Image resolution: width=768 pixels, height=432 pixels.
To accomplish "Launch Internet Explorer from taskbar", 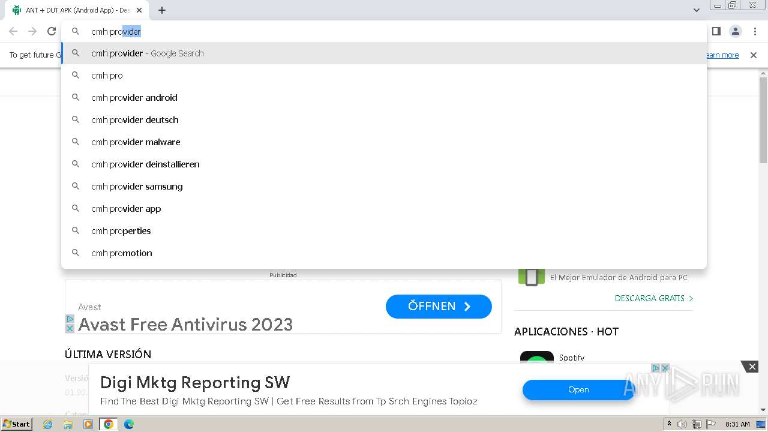I will [x=48, y=424].
